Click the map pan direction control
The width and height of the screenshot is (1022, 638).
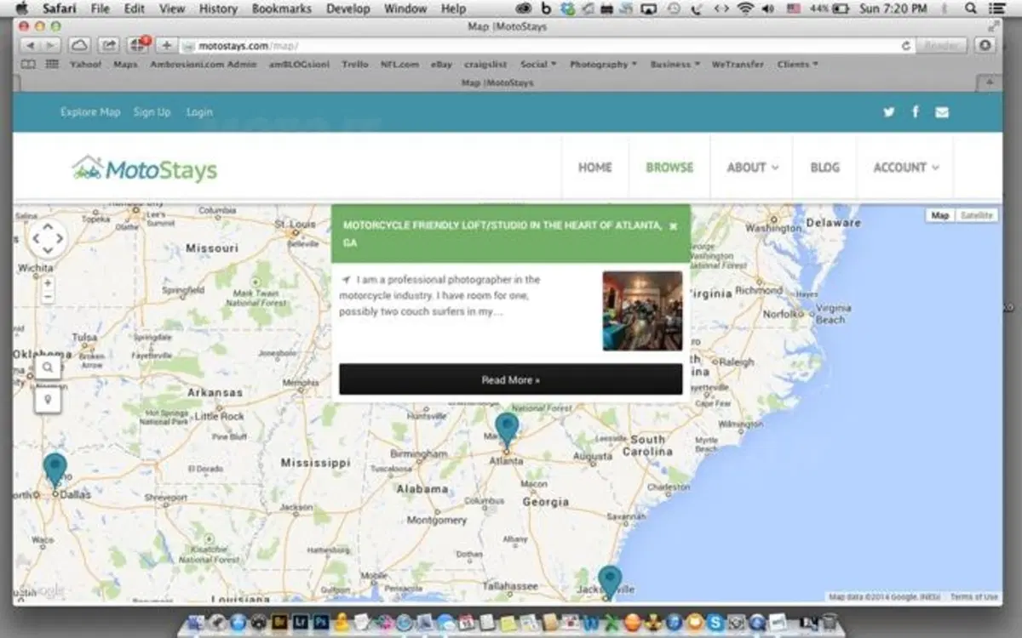point(48,239)
